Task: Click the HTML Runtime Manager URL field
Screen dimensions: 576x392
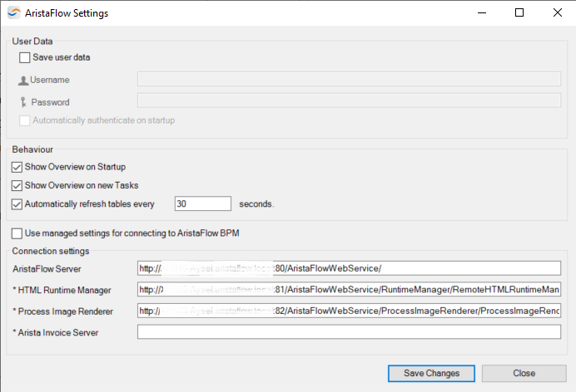Action: click(x=349, y=289)
